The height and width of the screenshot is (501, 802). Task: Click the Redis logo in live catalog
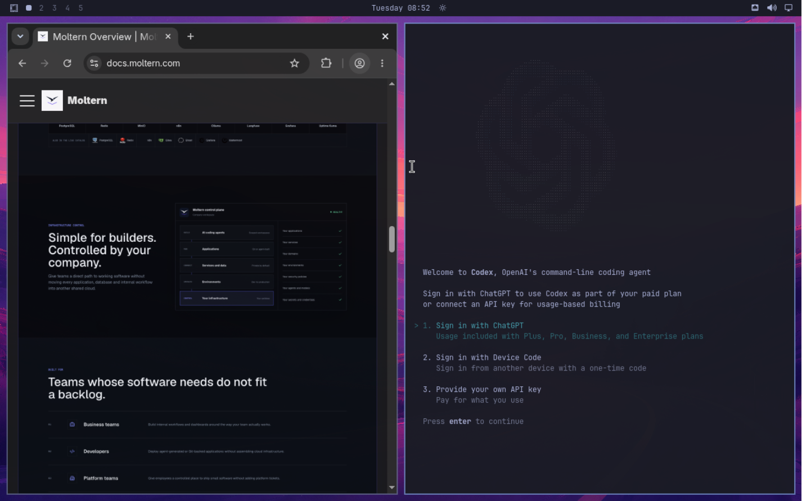tap(122, 141)
